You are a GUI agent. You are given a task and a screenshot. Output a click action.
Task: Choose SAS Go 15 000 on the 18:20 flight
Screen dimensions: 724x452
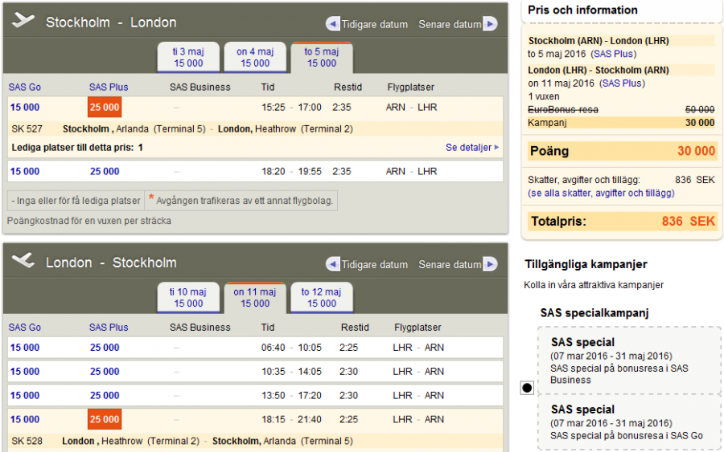(25, 171)
